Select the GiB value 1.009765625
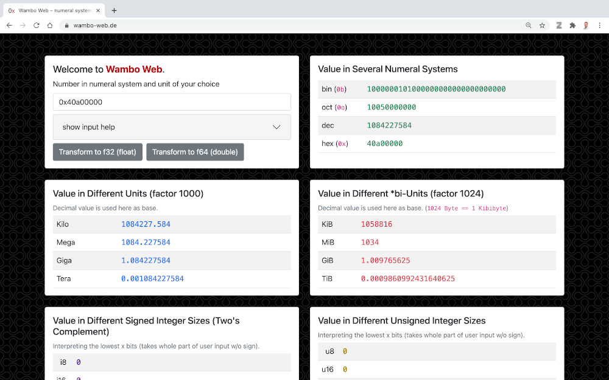609x380 pixels. pyautogui.click(x=385, y=261)
